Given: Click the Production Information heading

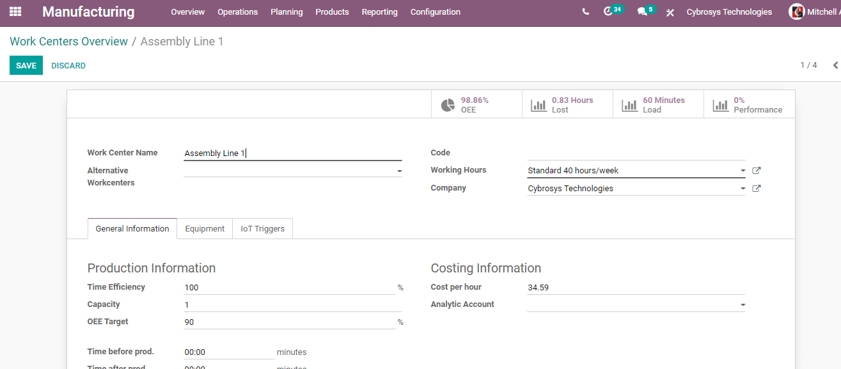Looking at the screenshot, I should [152, 268].
